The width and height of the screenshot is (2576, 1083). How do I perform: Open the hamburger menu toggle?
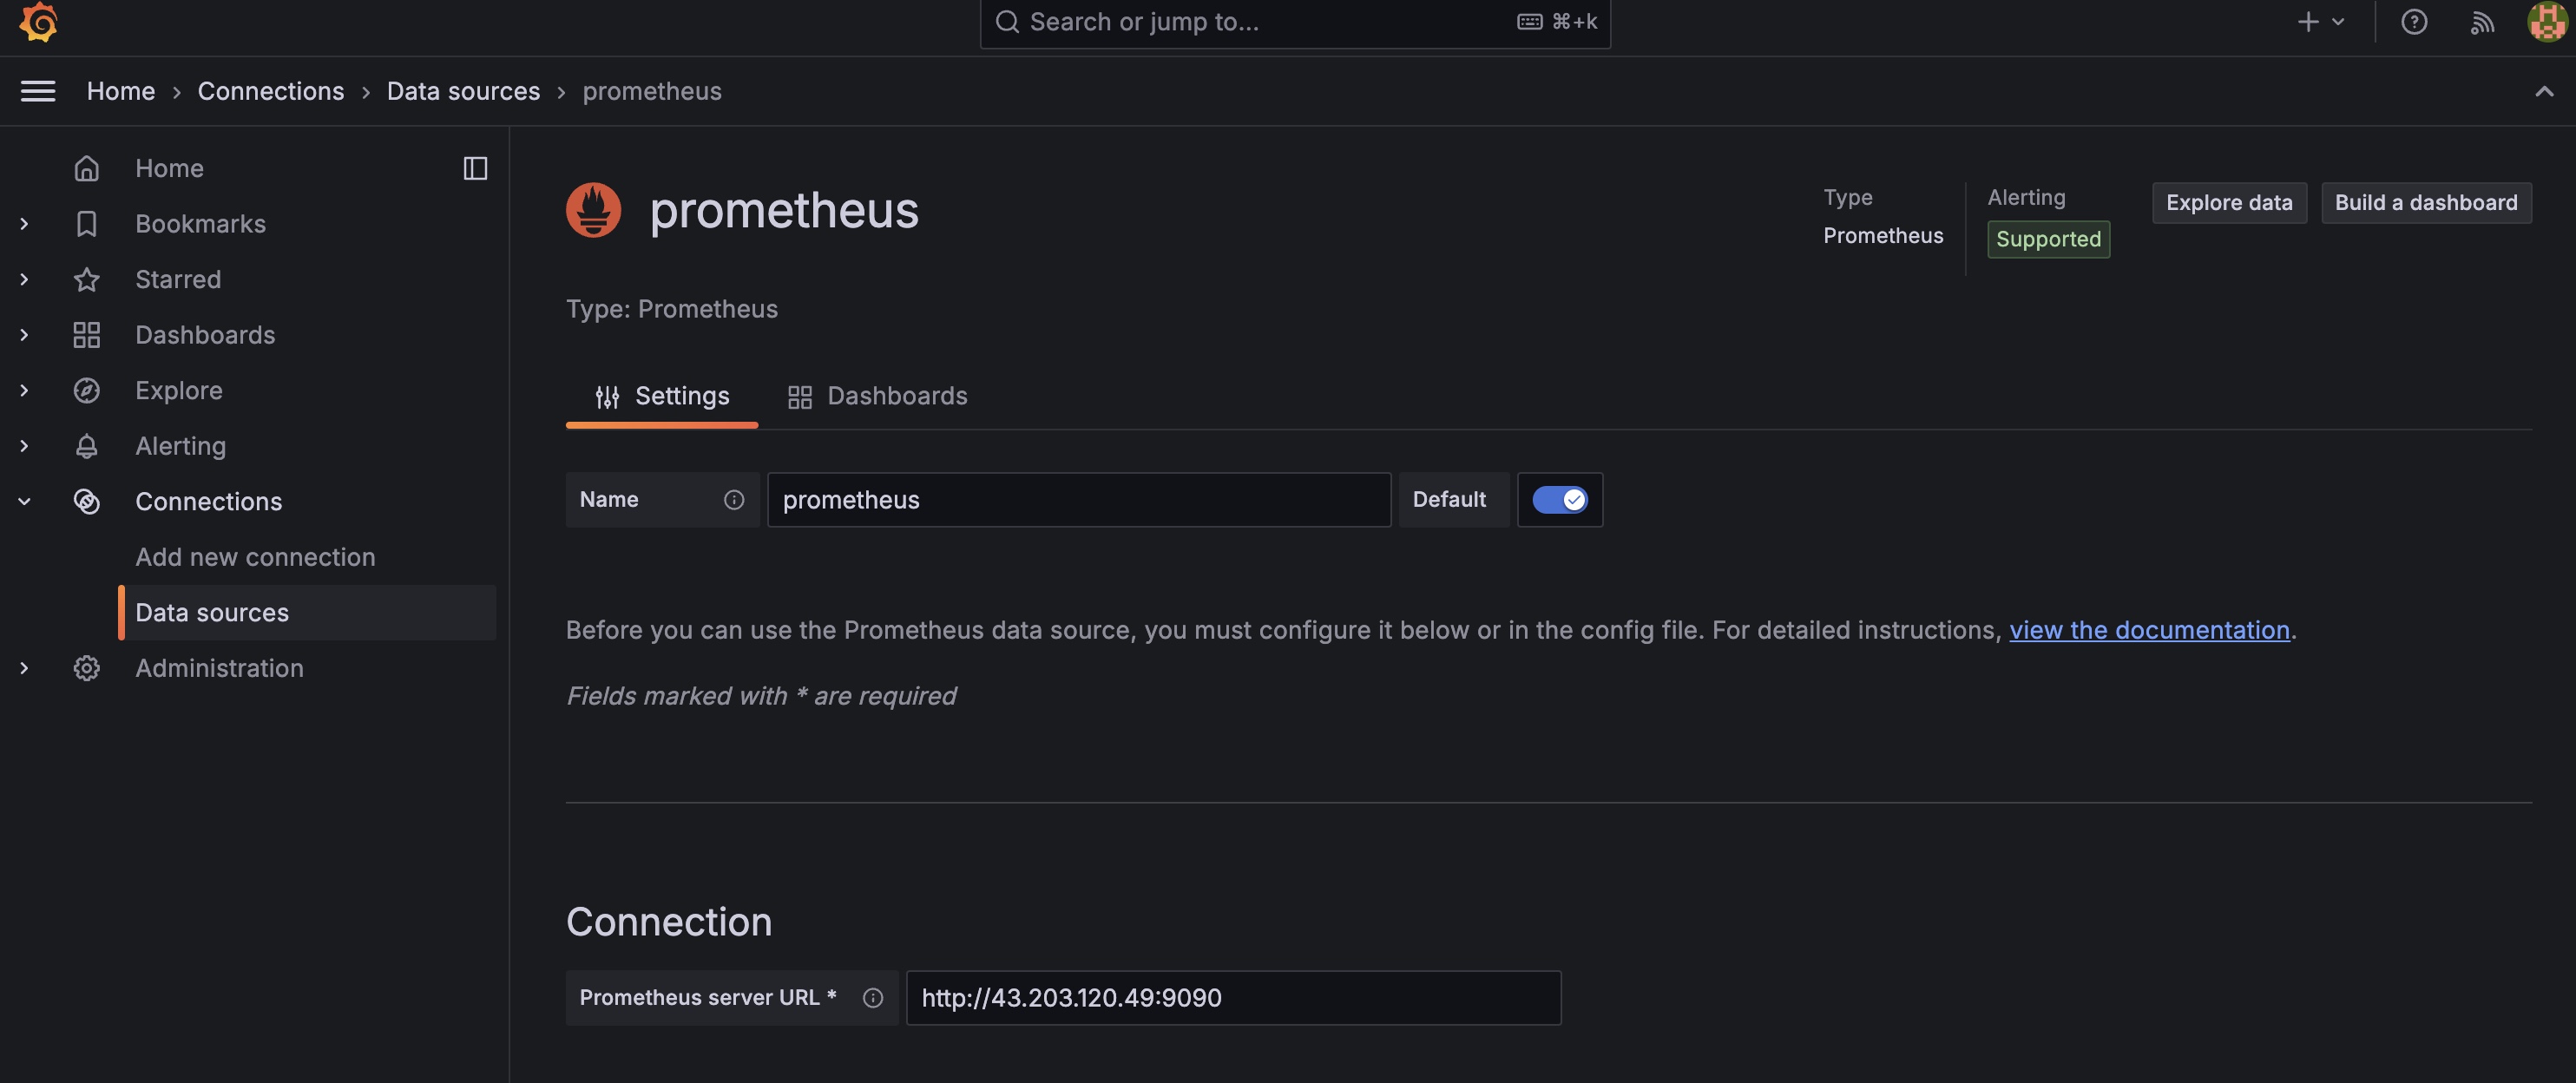pyautogui.click(x=38, y=91)
